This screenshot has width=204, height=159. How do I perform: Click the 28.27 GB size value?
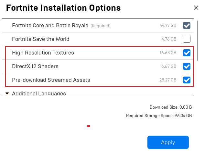point(168,80)
